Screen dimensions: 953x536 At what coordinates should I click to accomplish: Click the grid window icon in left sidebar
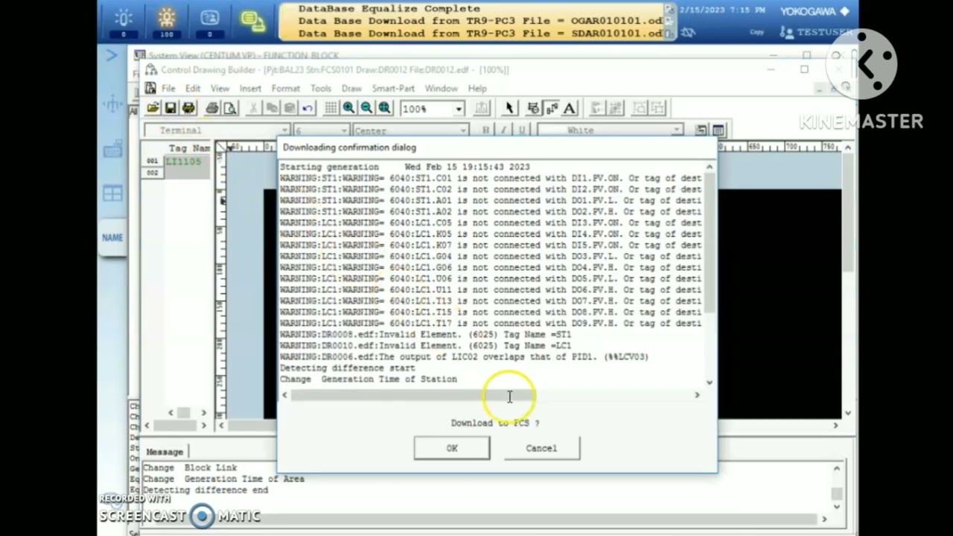click(x=112, y=194)
